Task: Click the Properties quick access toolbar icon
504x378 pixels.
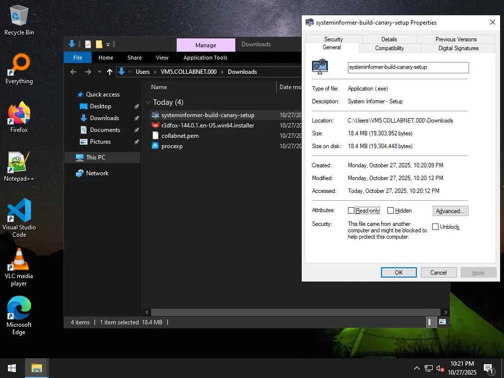Action: [88, 44]
